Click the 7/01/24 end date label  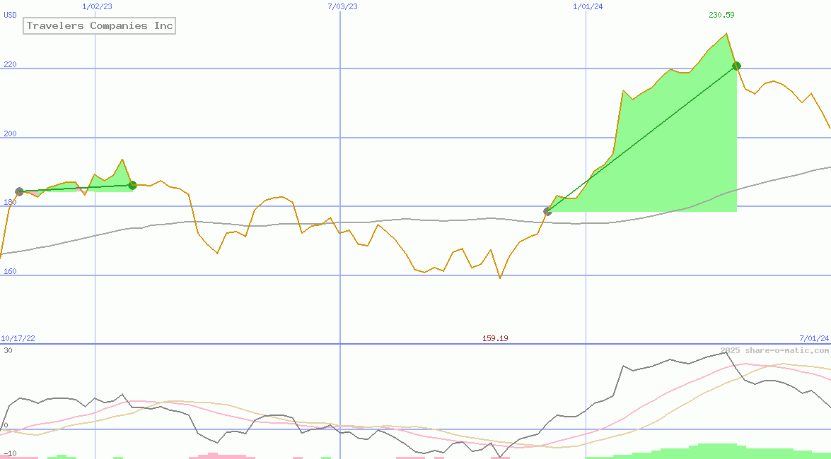click(813, 338)
